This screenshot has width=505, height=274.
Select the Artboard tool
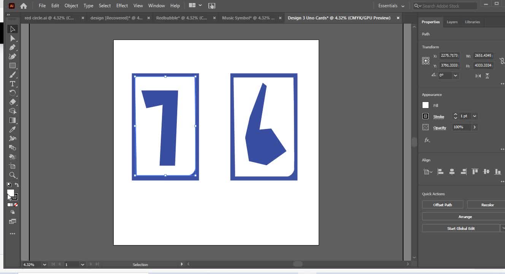(x=13, y=166)
